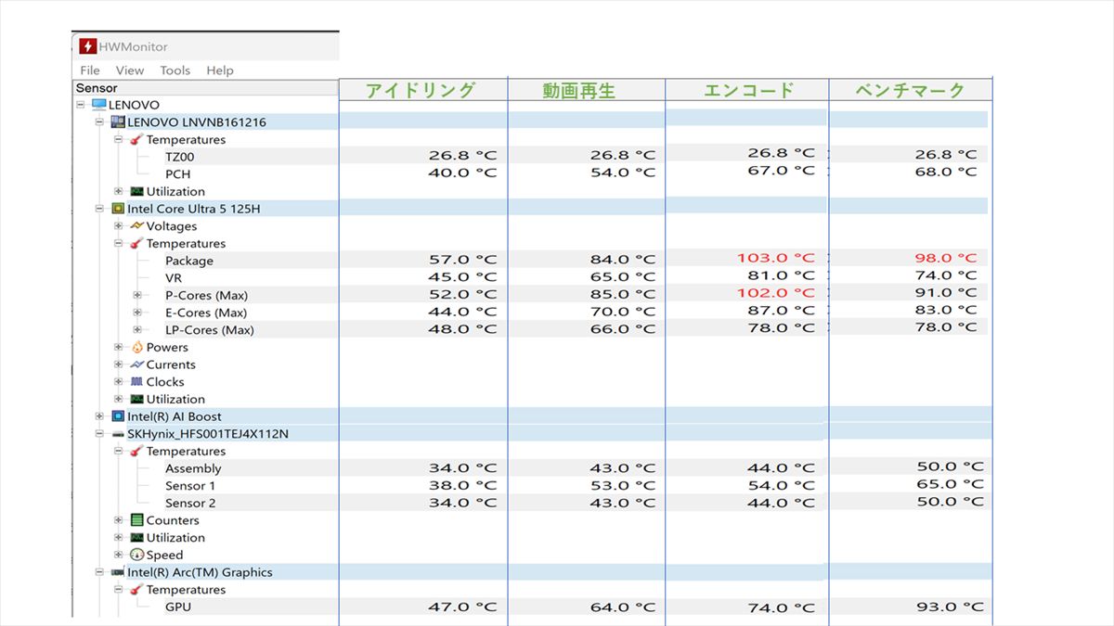1114x626 pixels.
Task: Open the Tools menu
Action: pos(175,70)
